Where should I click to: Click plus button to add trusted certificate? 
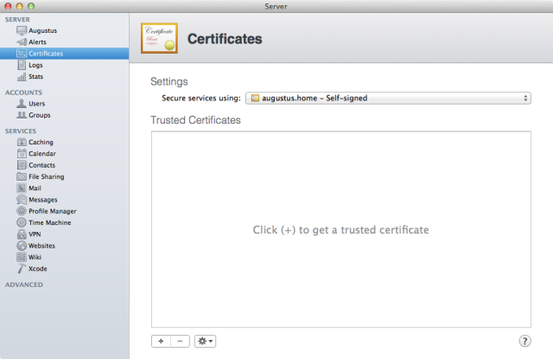point(161,341)
